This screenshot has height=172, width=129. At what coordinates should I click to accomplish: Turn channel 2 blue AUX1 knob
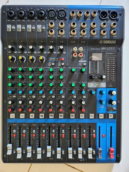click(20, 92)
